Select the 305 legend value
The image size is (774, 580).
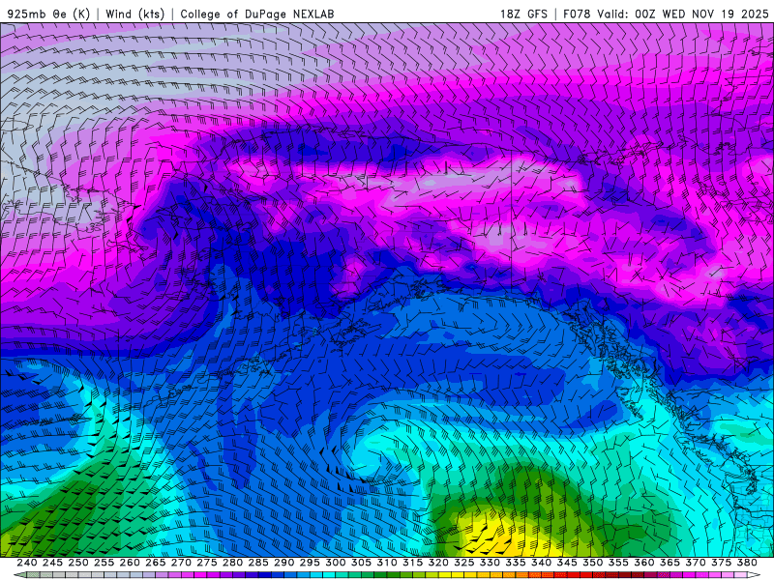point(361,563)
